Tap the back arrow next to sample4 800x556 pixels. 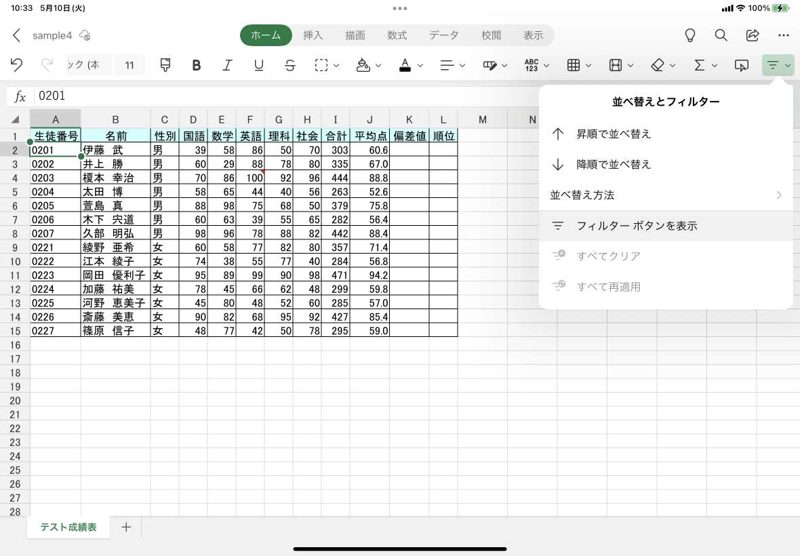(16, 35)
